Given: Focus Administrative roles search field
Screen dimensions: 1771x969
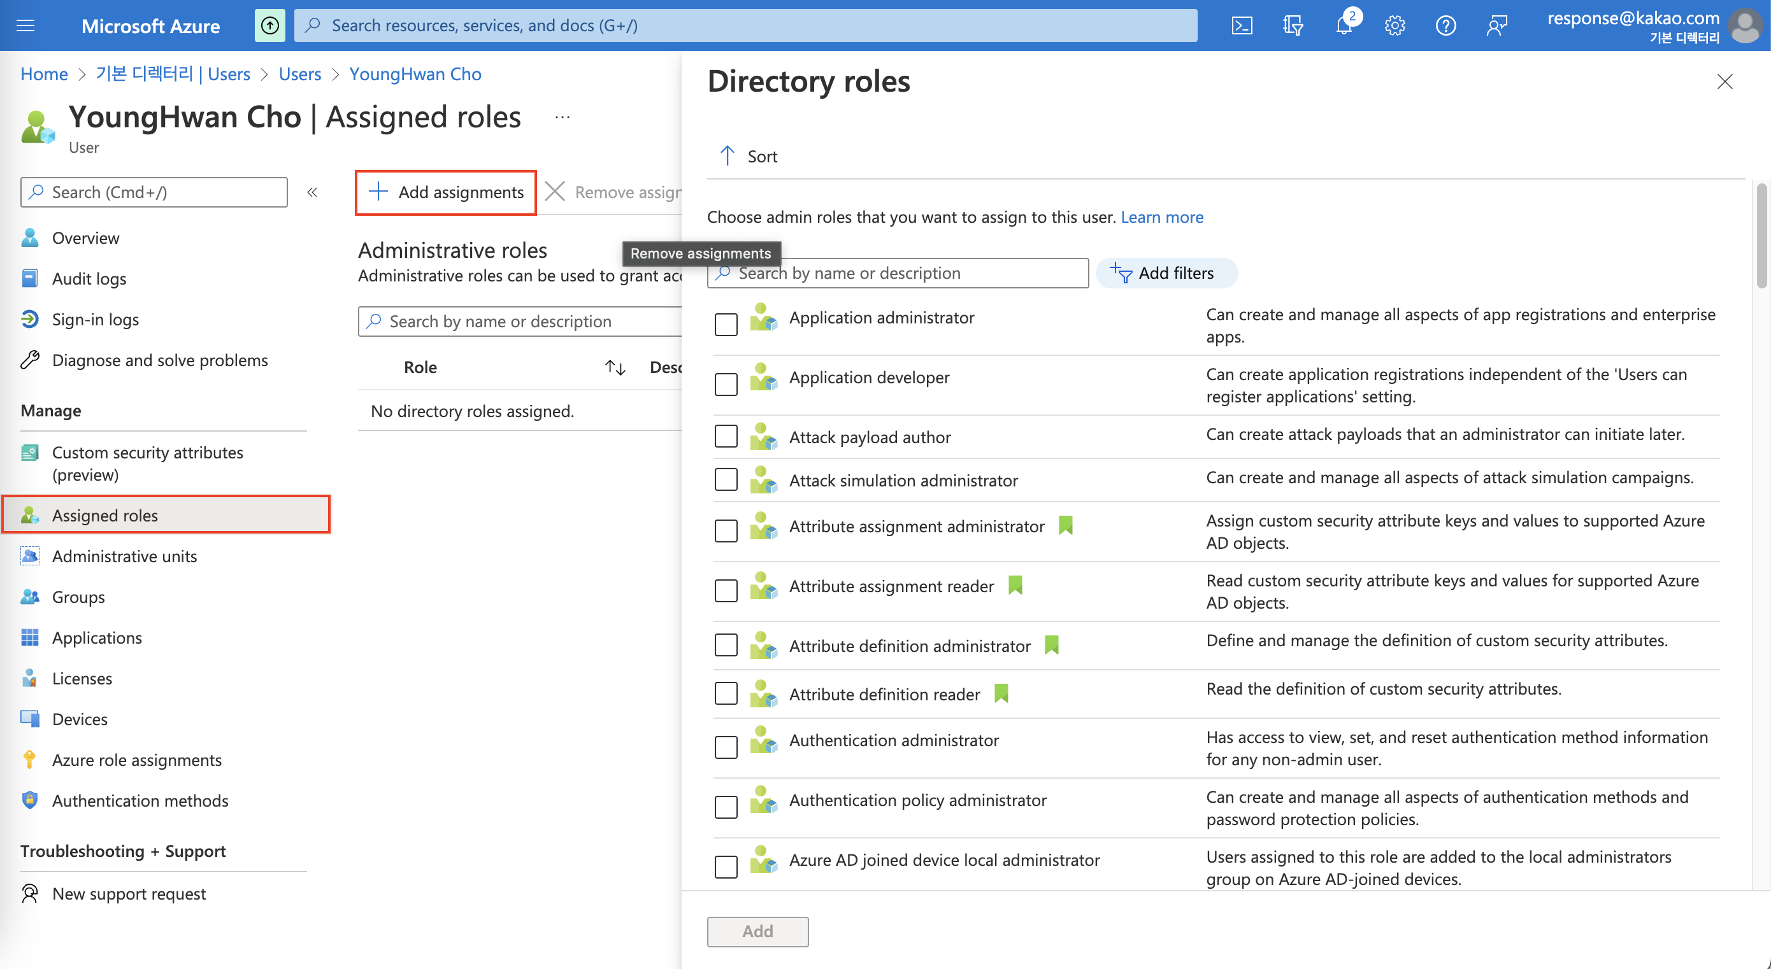Looking at the screenshot, I should (x=520, y=321).
